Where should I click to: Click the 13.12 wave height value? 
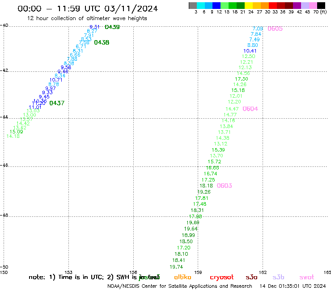point(221,144)
